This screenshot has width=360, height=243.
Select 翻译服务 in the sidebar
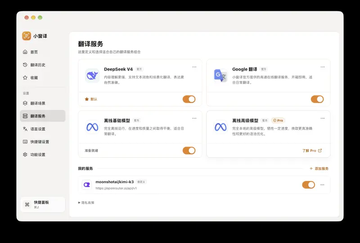[x=43, y=116]
